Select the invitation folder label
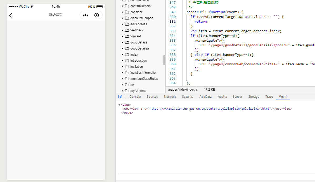 pos(137,66)
